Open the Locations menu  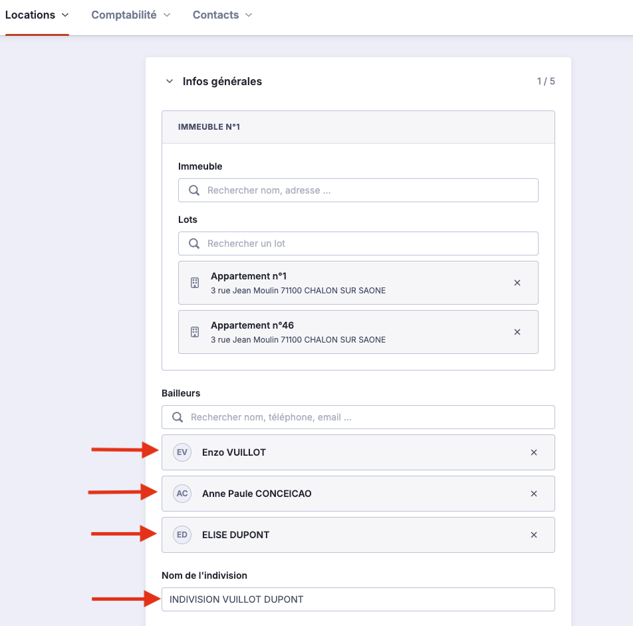coord(37,15)
